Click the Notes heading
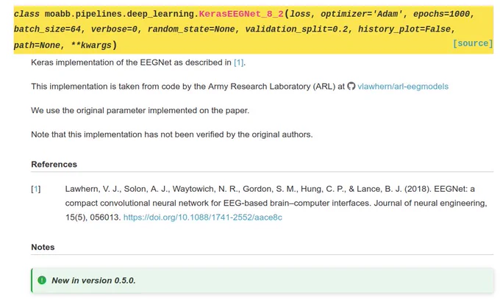Image resolution: width=500 pixels, height=299 pixels. click(43, 247)
